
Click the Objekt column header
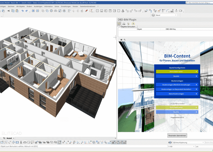tap(139, 29)
